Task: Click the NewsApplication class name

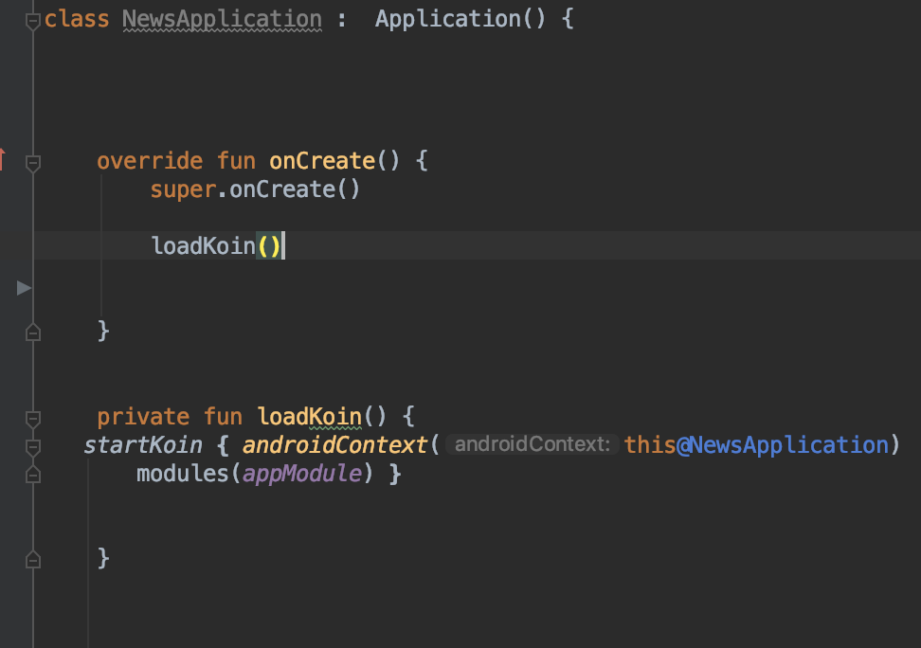Action: click(222, 19)
